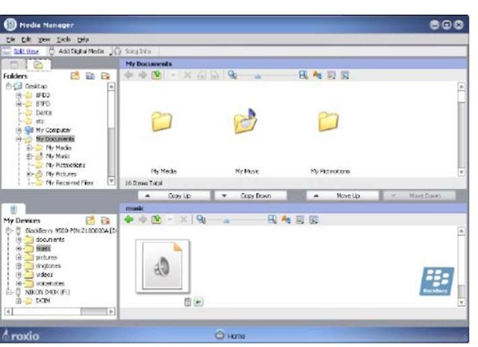Open the Help menu

coord(83,40)
